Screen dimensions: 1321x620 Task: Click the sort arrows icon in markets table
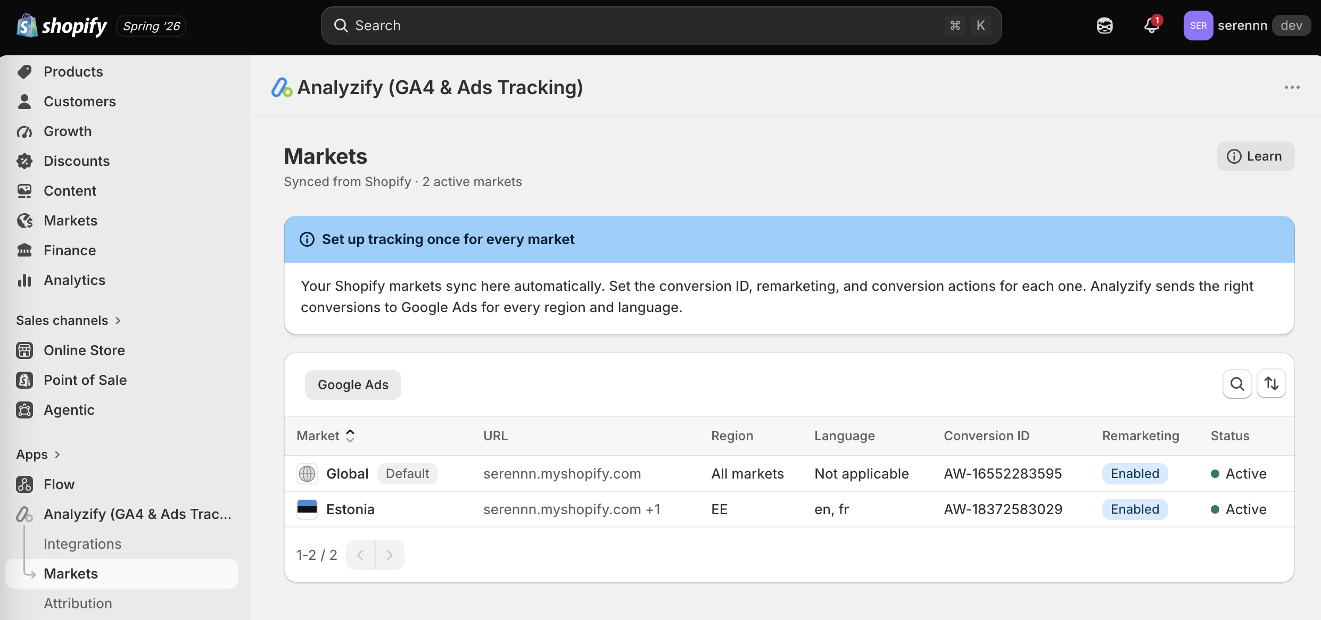(1272, 384)
